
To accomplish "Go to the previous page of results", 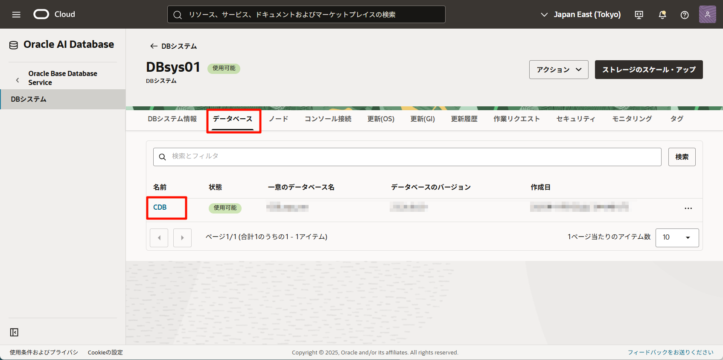I will 159,238.
